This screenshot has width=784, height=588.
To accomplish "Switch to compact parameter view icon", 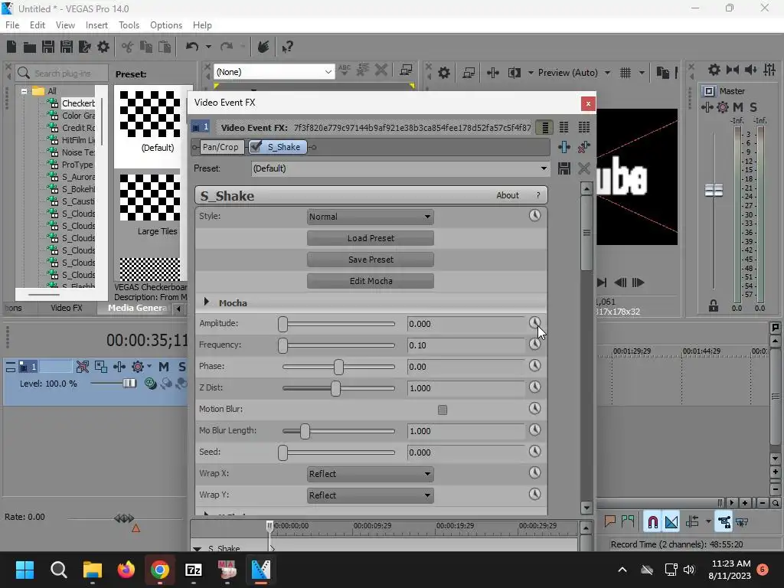I will 544,128.
